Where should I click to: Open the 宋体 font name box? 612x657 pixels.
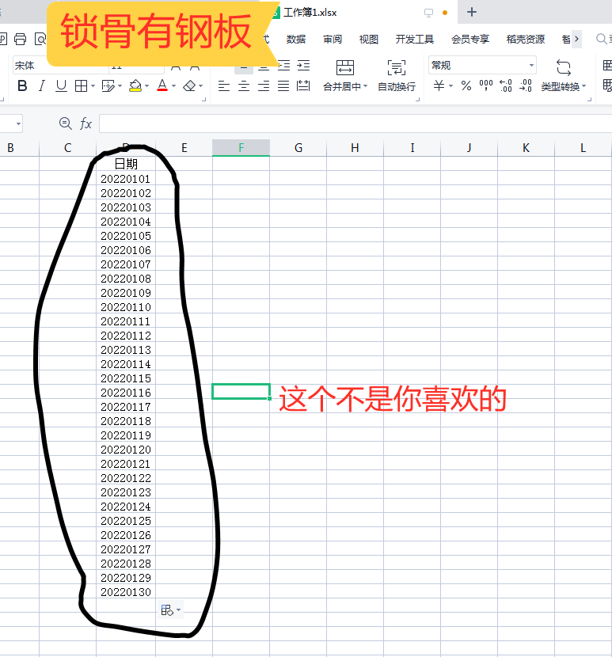click(61, 66)
